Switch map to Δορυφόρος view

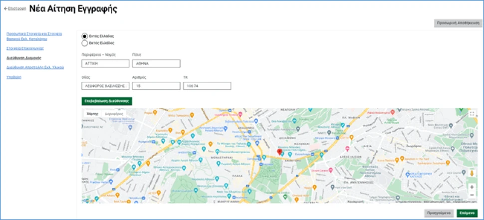114,114
